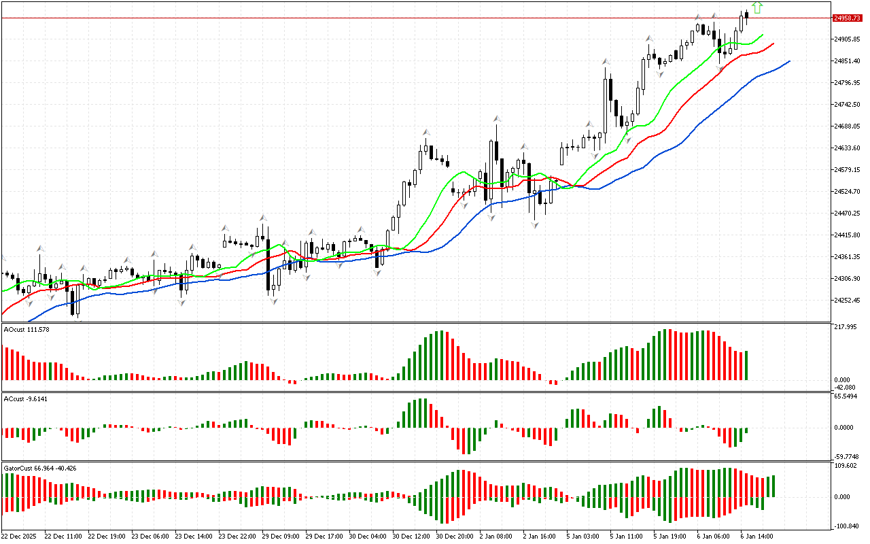The width and height of the screenshot is (870, 544).
Task: Click the up fractal above 5 Jan spike
Action: coord(604,63)
